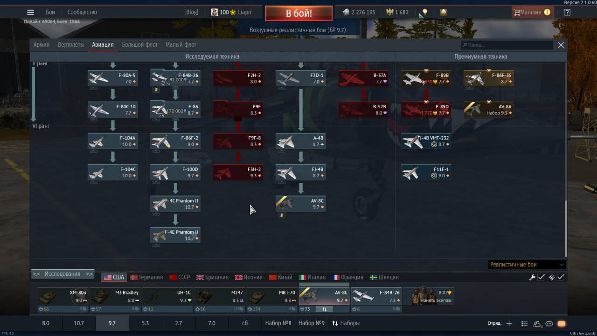
Task: Open the contacts friends icon
Action: pyautogui.click(x=538, y=323)
